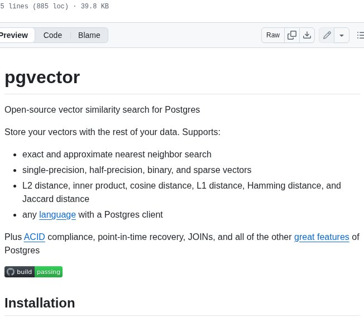
Task: Open more edit options dropdown arrow
Action: pyautogui.click(x=342, y=35)
